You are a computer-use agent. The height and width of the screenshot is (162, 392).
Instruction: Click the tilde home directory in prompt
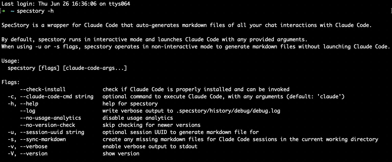[12, 11]
